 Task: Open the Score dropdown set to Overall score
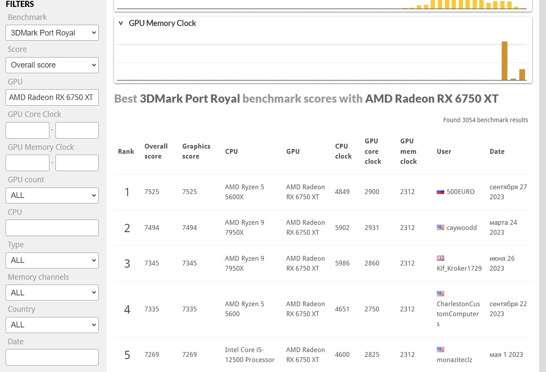52,65
